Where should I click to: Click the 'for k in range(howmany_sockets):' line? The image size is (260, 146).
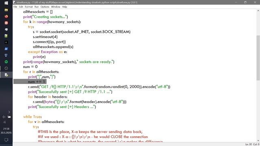pyautogui.click(x=52, y=22)
